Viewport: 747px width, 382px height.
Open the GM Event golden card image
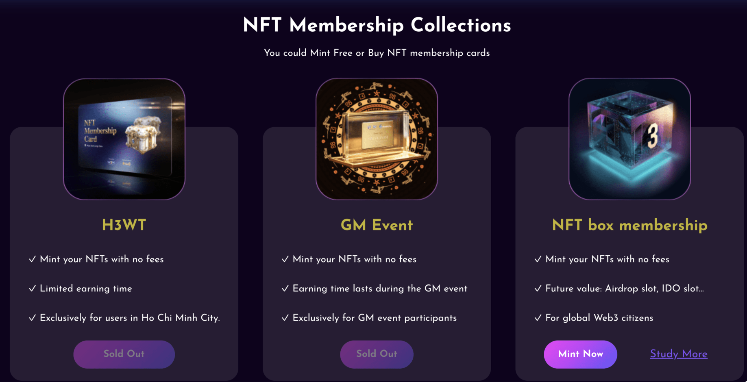(x=377, y=139)
